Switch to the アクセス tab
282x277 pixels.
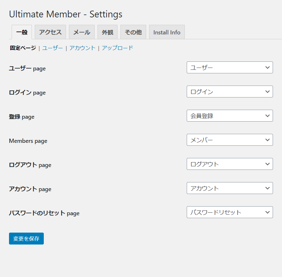tap(50, 32)
